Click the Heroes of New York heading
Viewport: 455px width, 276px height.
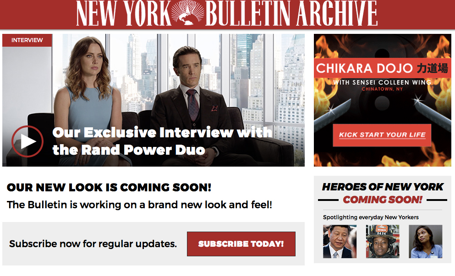383,187
